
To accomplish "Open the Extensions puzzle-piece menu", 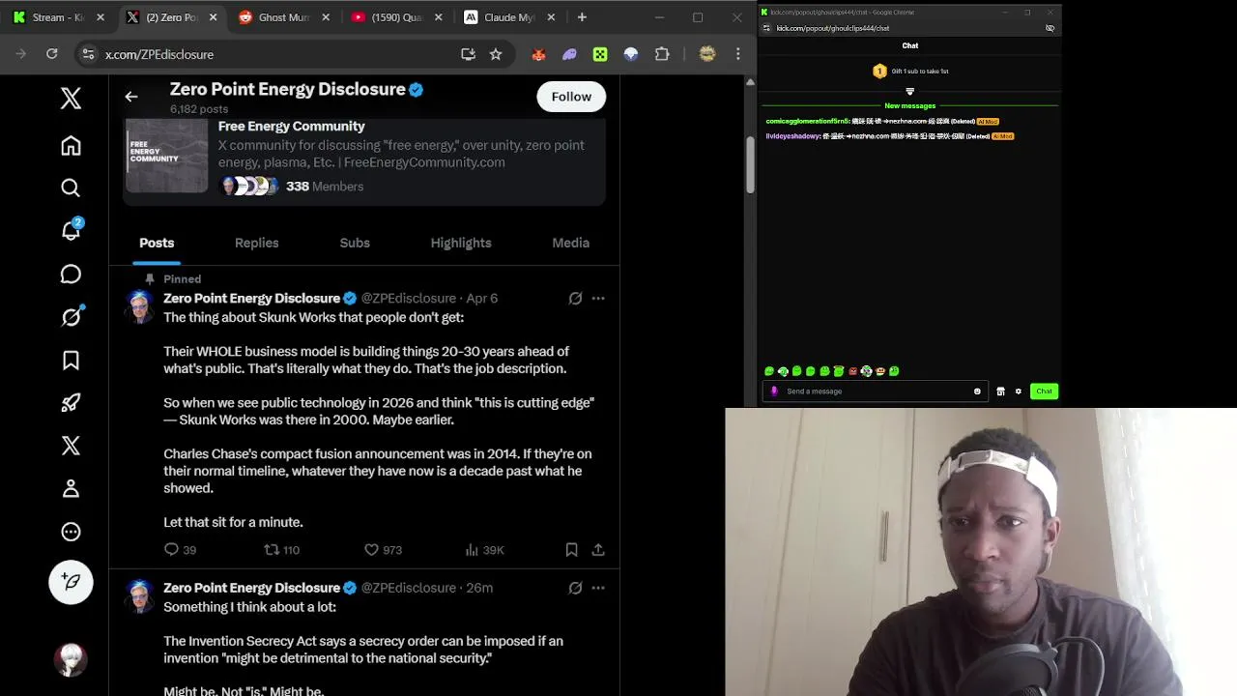I will [662, 54].
